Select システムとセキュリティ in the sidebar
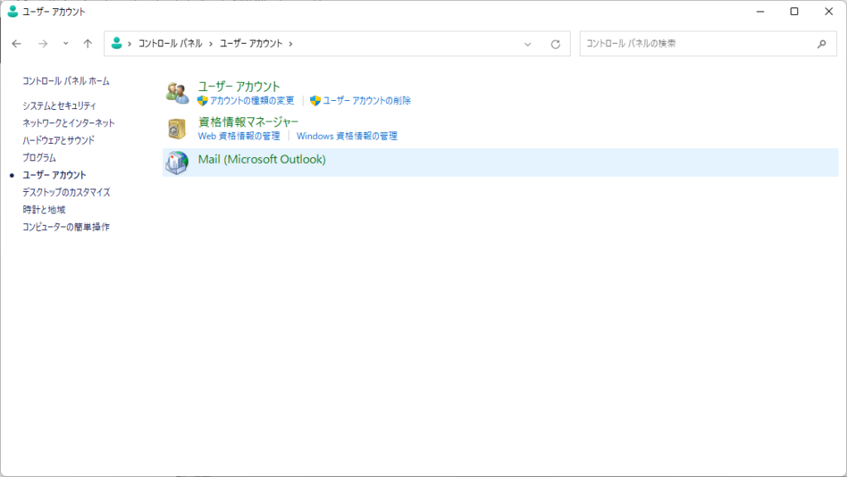The image size is (847, 477). point(59,106)
